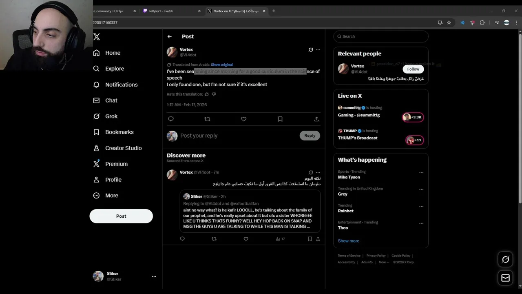View analytics showing 17 views
Viewport: 522px width, 294px height.
pos(280,239)
